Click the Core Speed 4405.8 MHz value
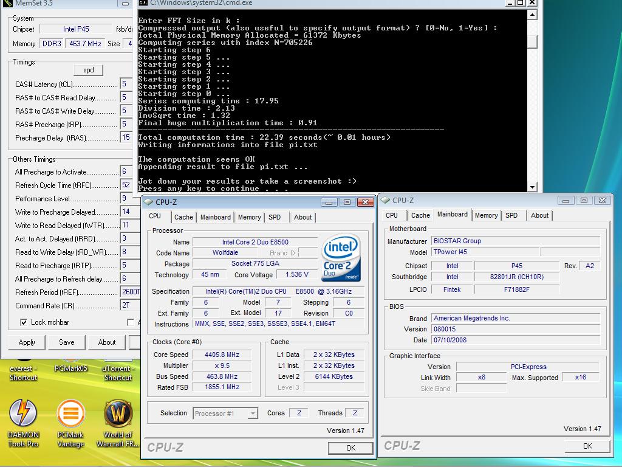 (222, 355)
